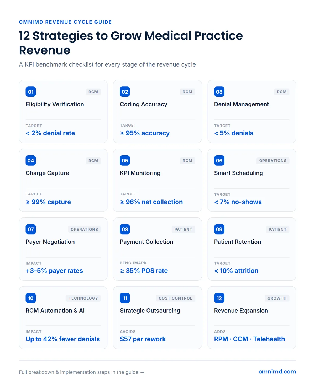This screenshot has height=392, width=315.
Task: Click '≥ 35% POS rate' benchmark value
Action: pyautogui.click(x=144, y=271)
